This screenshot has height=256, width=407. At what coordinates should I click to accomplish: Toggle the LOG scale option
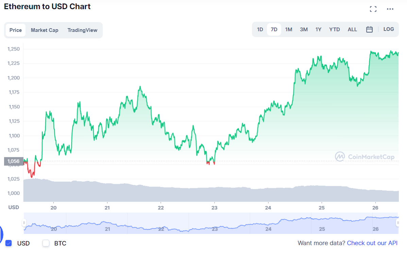point(389,29)
